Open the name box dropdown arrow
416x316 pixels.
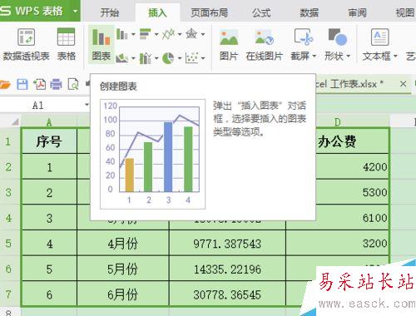(87, 105)
